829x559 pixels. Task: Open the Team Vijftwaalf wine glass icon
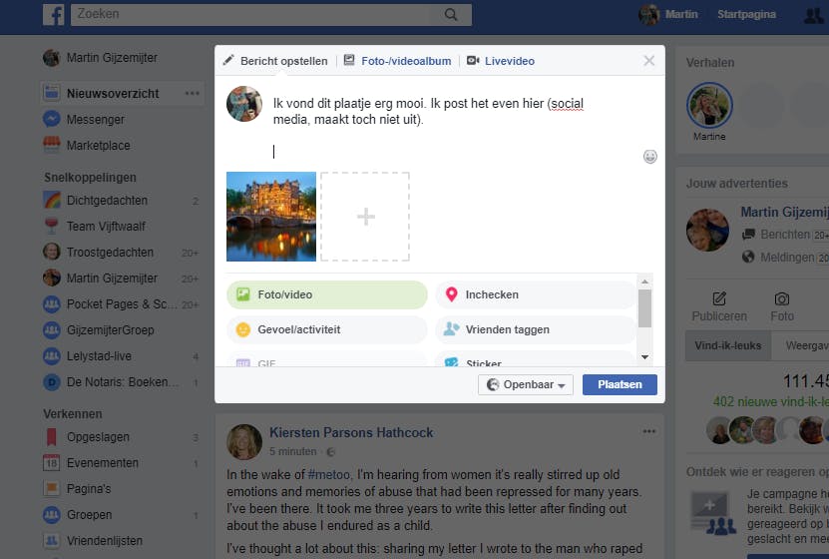(51, 226)
